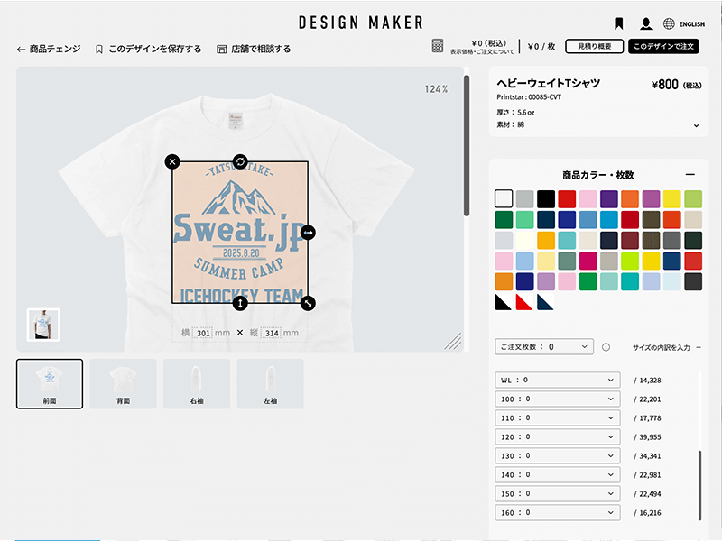Viewport: 722px width, 541px height.
Task: Click the price calculator icon
Action: 438,46
